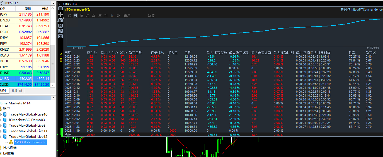This screenshot has width=383, height=157.
Task: Switch to the 即时图 tick chart tab
Action: coord(17,91)
